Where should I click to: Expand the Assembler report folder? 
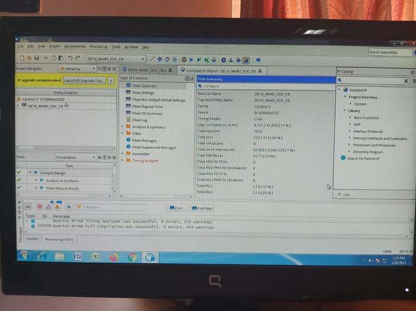[x=122, y=153]
